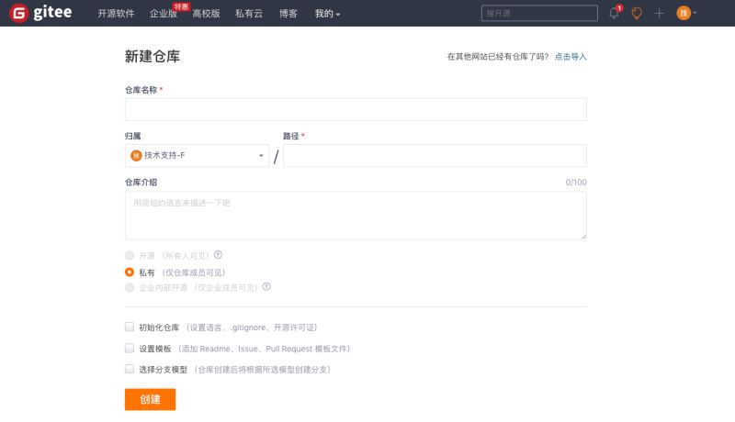Open the 博客 menu item
This screenshot has width=735, height=422.
click(x=288, y=14)
